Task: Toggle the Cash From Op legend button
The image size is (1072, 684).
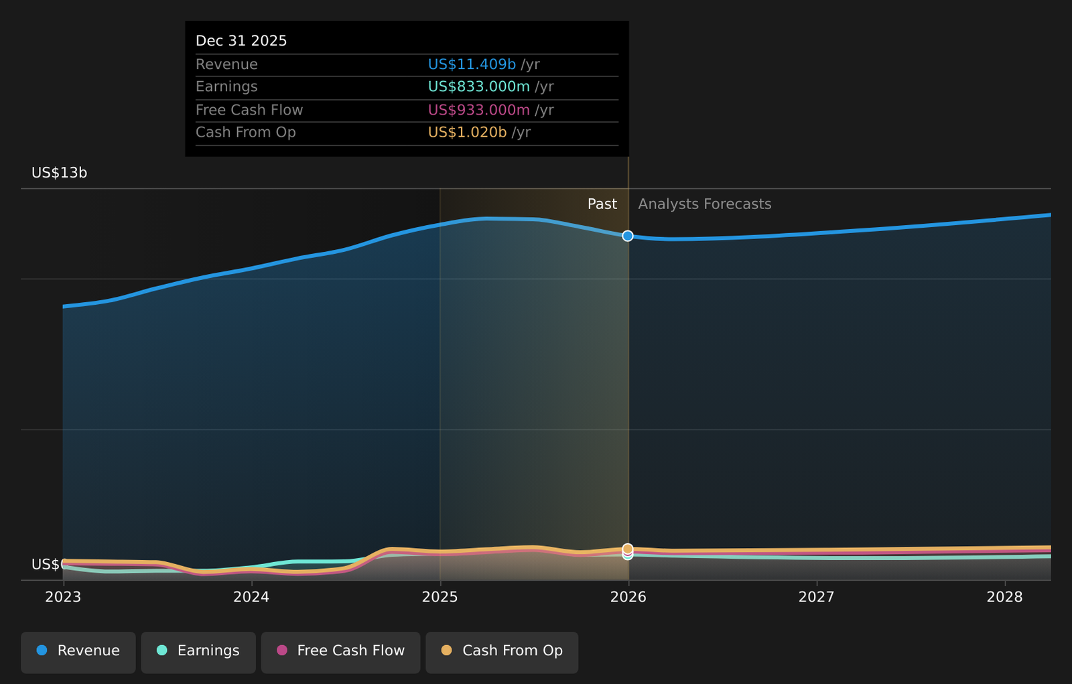Action: click(502, 652)
